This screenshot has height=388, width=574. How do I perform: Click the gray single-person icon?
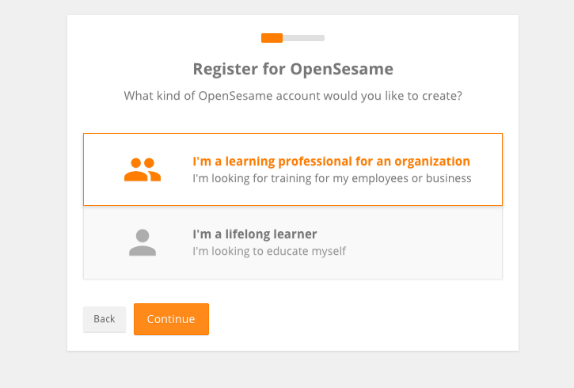click(143, 242)
